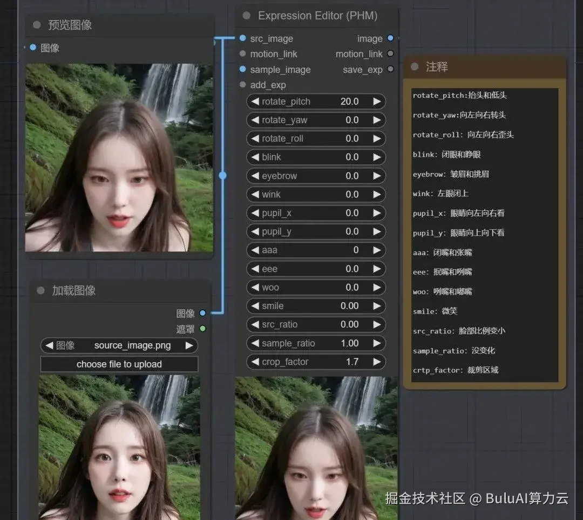Click the add_exp input socket
583x520 pixels.
(x=243, y=84)
